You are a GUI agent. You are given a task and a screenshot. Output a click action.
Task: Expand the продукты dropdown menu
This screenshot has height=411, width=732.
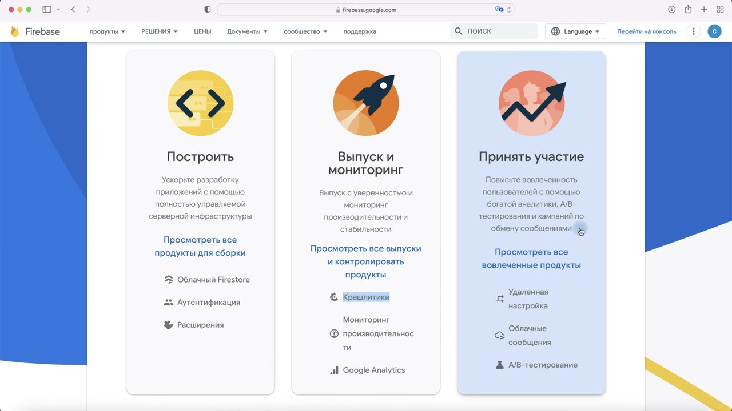tap(108, 31)
